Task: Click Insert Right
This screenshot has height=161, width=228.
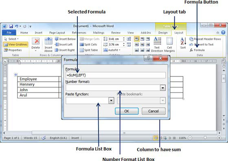Action: pyautogui.click(x=65, y=50)
